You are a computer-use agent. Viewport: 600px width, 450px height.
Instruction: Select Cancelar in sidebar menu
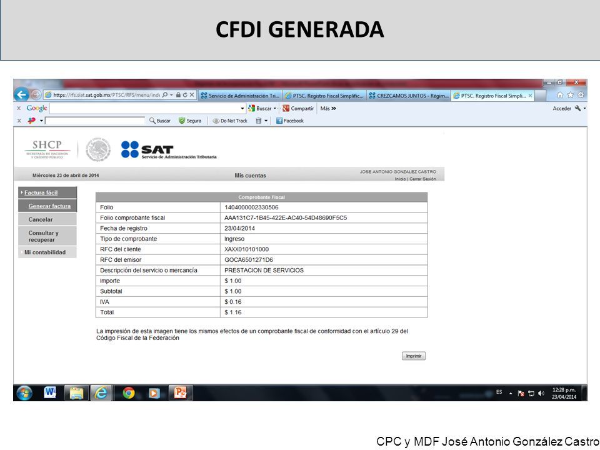(47, 219)
